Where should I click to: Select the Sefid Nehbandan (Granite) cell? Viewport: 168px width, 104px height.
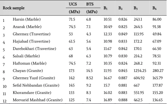pyautogui.click(x=36, y=85)
